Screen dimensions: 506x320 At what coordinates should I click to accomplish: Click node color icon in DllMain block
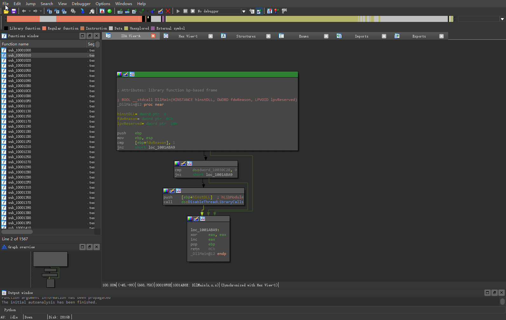(119, 74)
